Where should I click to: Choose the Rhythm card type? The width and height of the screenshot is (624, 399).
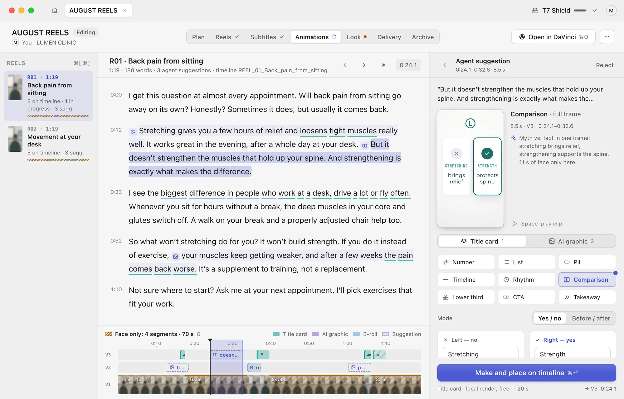526,280
